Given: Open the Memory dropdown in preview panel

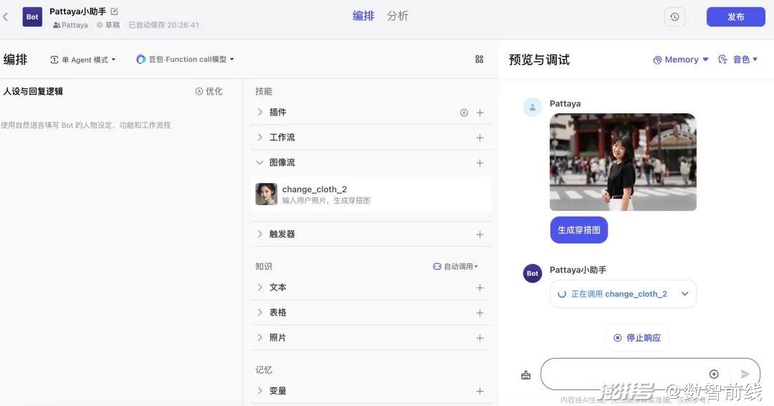Looking at the screenshot, I should [681, 60].
